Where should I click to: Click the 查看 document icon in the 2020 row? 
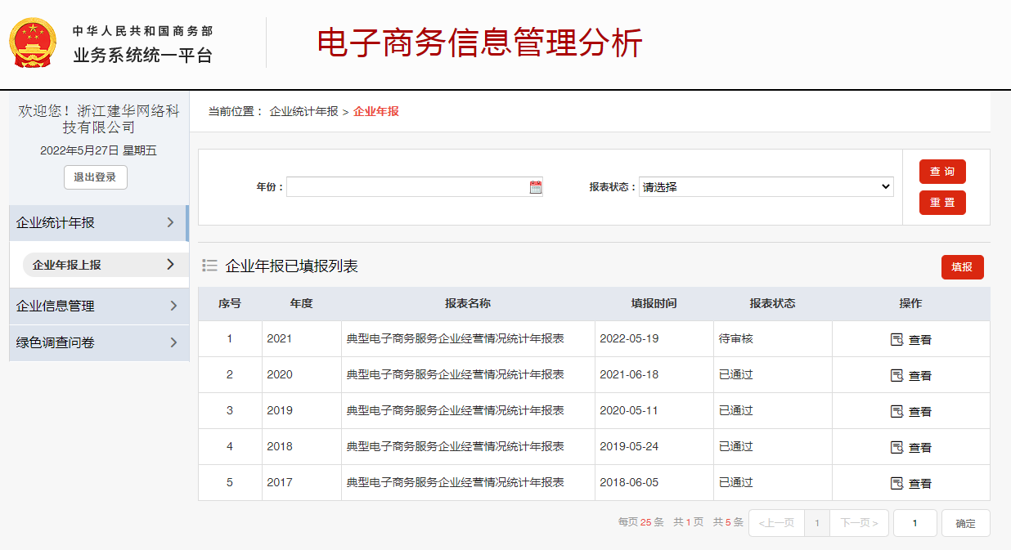click(896, 374)
